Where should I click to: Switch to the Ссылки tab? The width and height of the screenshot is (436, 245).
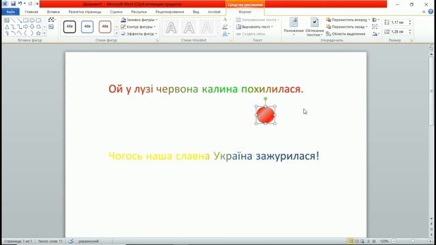coord(116,12)
